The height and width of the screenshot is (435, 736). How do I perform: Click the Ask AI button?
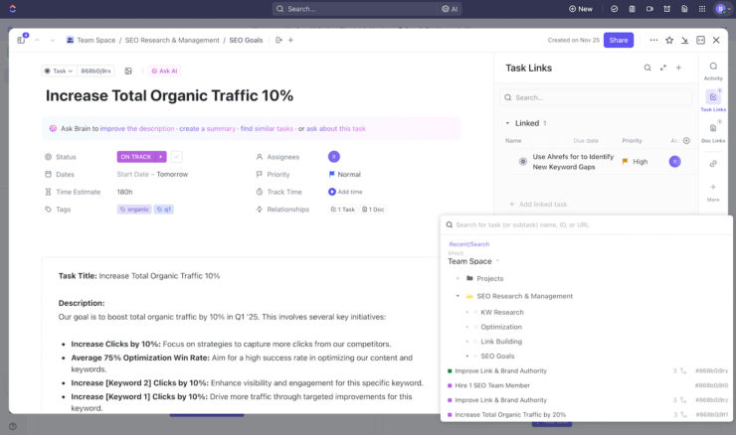[x=165, y=71]
